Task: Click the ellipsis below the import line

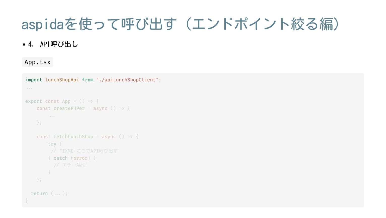Action: (29, 88)
